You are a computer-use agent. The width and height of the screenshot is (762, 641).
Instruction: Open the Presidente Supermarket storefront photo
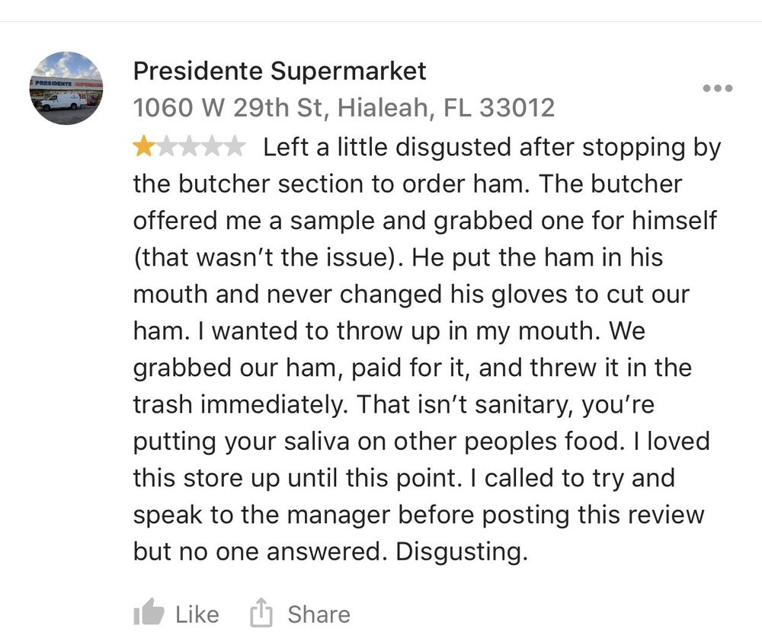coord(66,88)
